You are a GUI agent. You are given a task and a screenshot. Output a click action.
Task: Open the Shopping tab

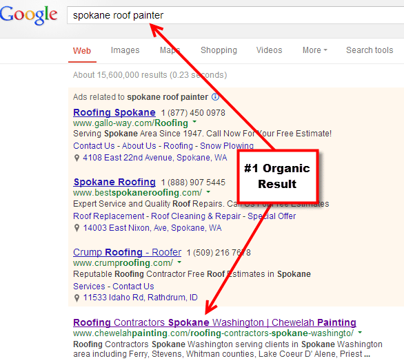click(219, 50)
